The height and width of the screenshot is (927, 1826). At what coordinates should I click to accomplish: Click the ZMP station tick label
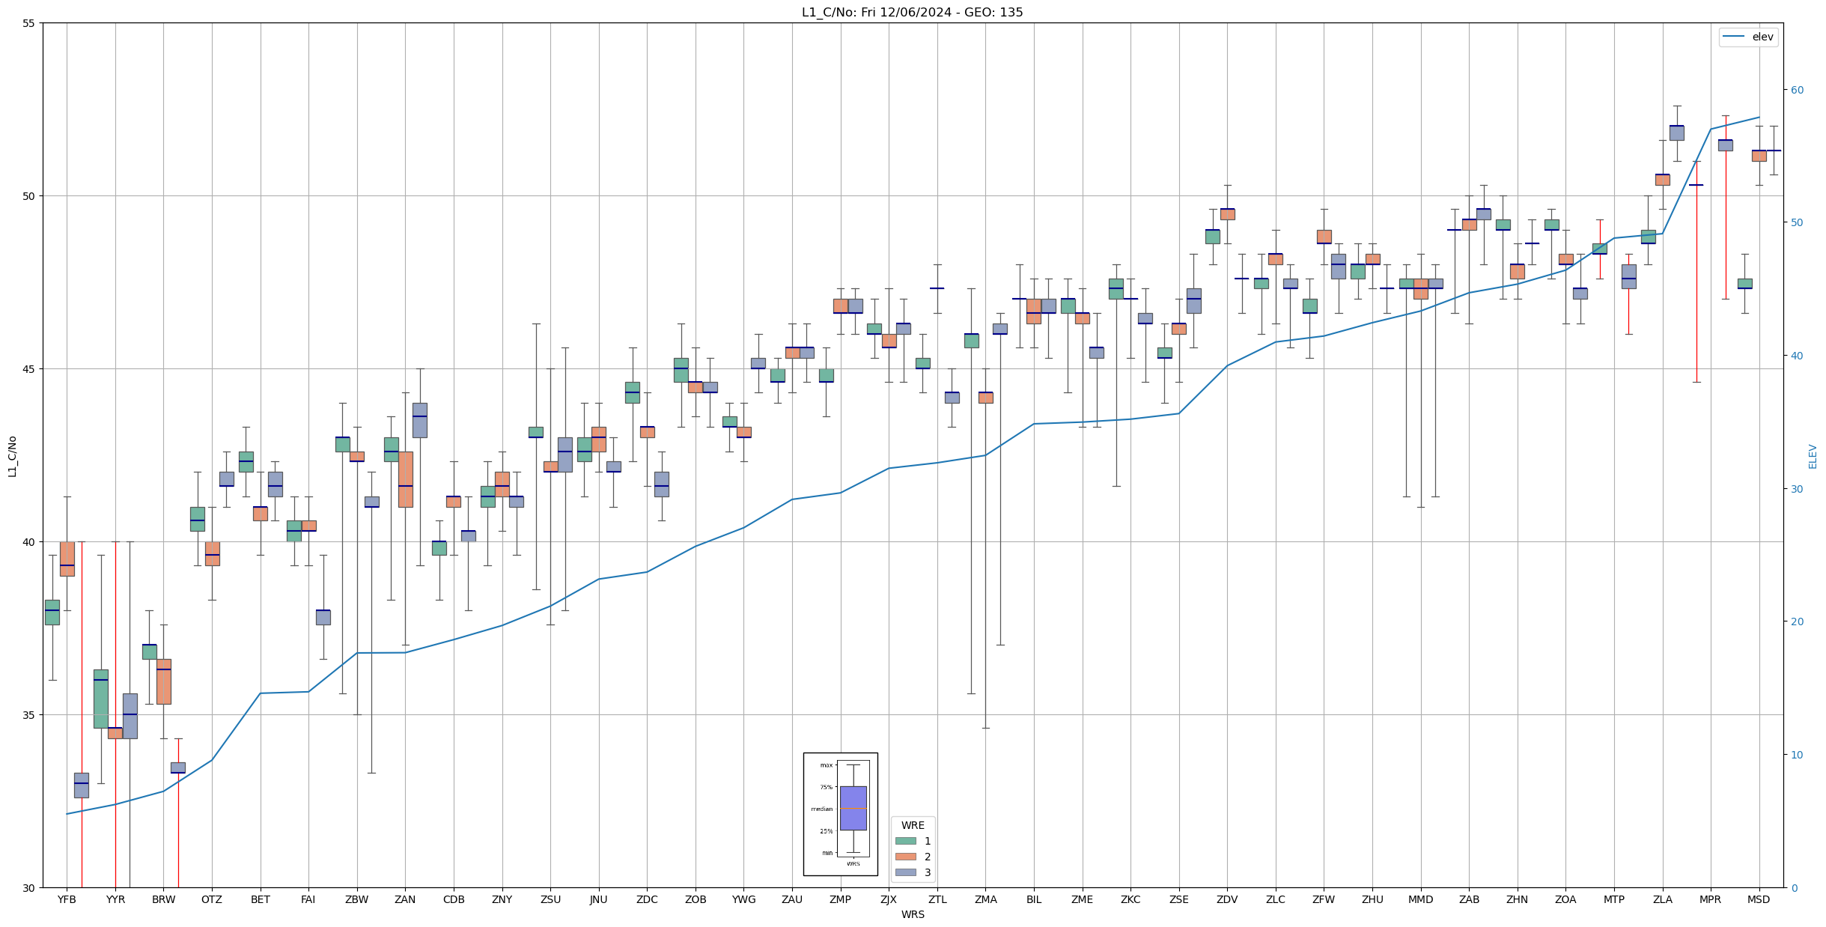click(840, 899)
